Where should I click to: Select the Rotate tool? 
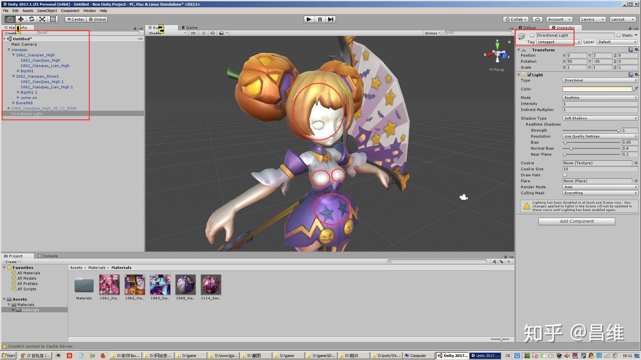tap(31, 19)
